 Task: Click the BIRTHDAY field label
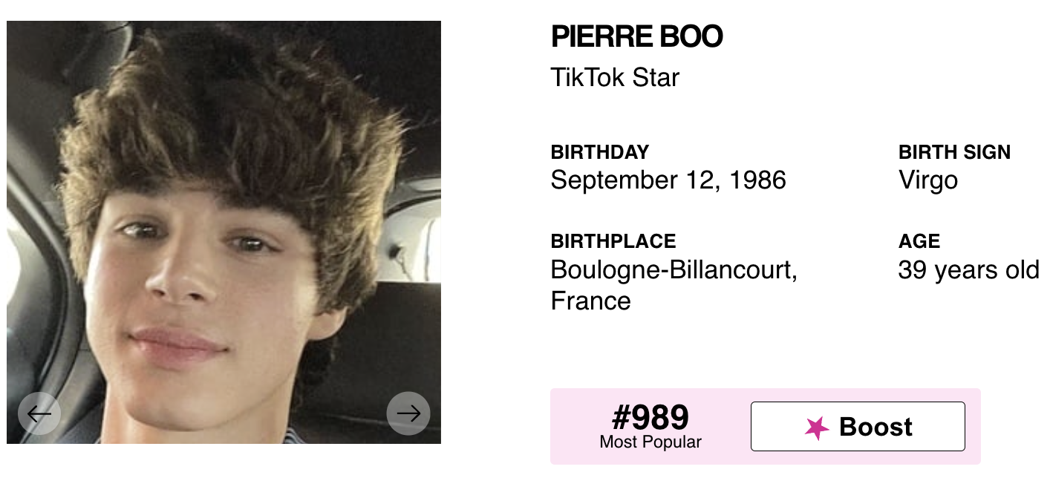click(x=599, y=152)
